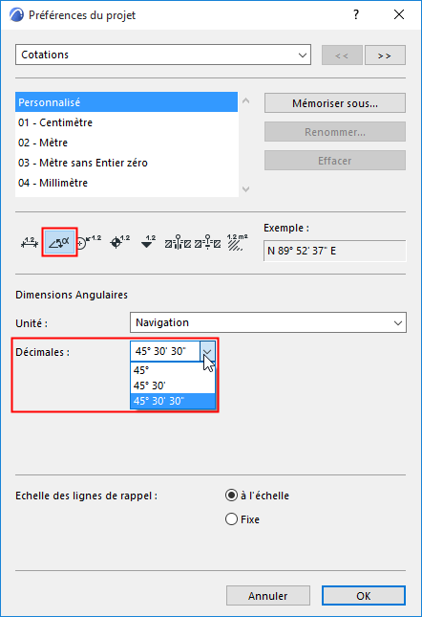Select the Door/Window Dimensions icon
This screenshot has height=617, width=422.
[178, 243]
